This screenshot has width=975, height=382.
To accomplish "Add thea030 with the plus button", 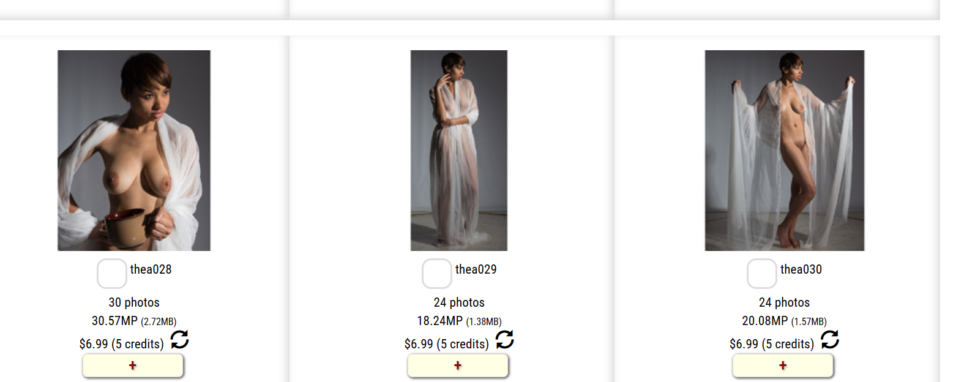I will 783,365.
